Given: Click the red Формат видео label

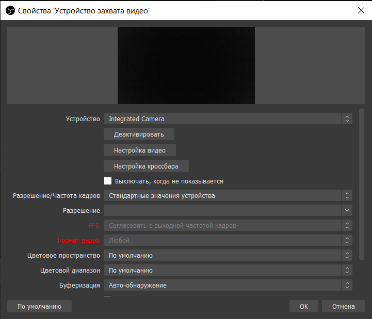Looking at the screenshot, I should (78, 241).
